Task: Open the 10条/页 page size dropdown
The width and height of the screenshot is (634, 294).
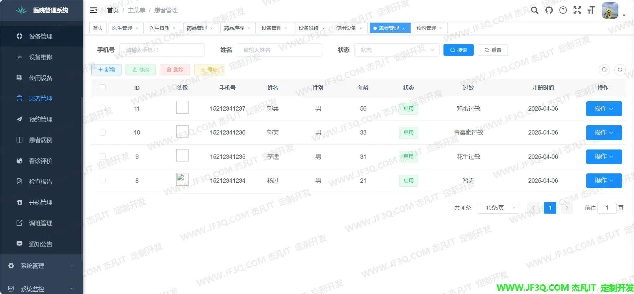Action: (498, 208)
